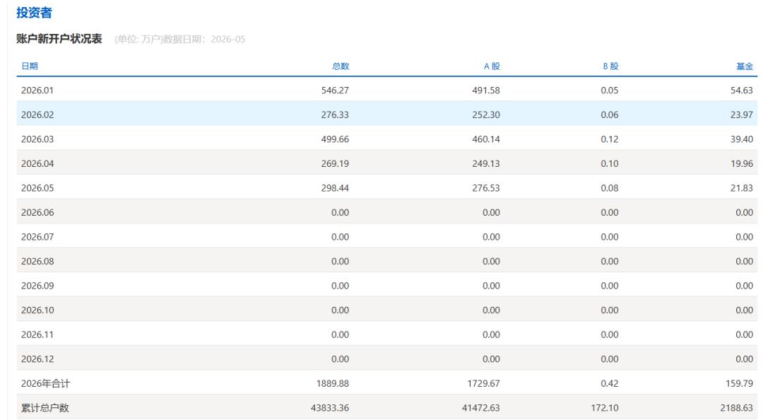Click the 2026年合计 row label
The image size is (763, 420).
[x=45, y=383]
